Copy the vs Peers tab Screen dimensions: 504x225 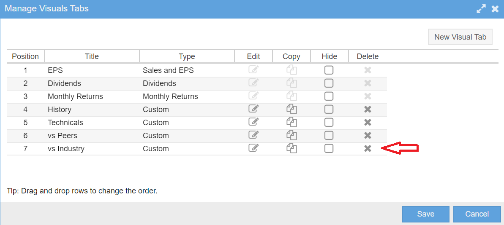point(292,135)
